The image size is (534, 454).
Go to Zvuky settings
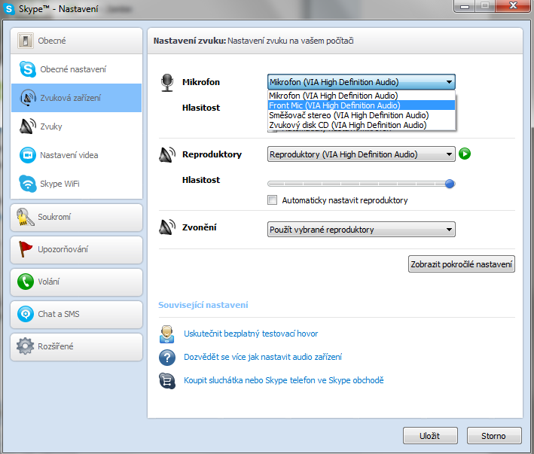pos(76,126)
